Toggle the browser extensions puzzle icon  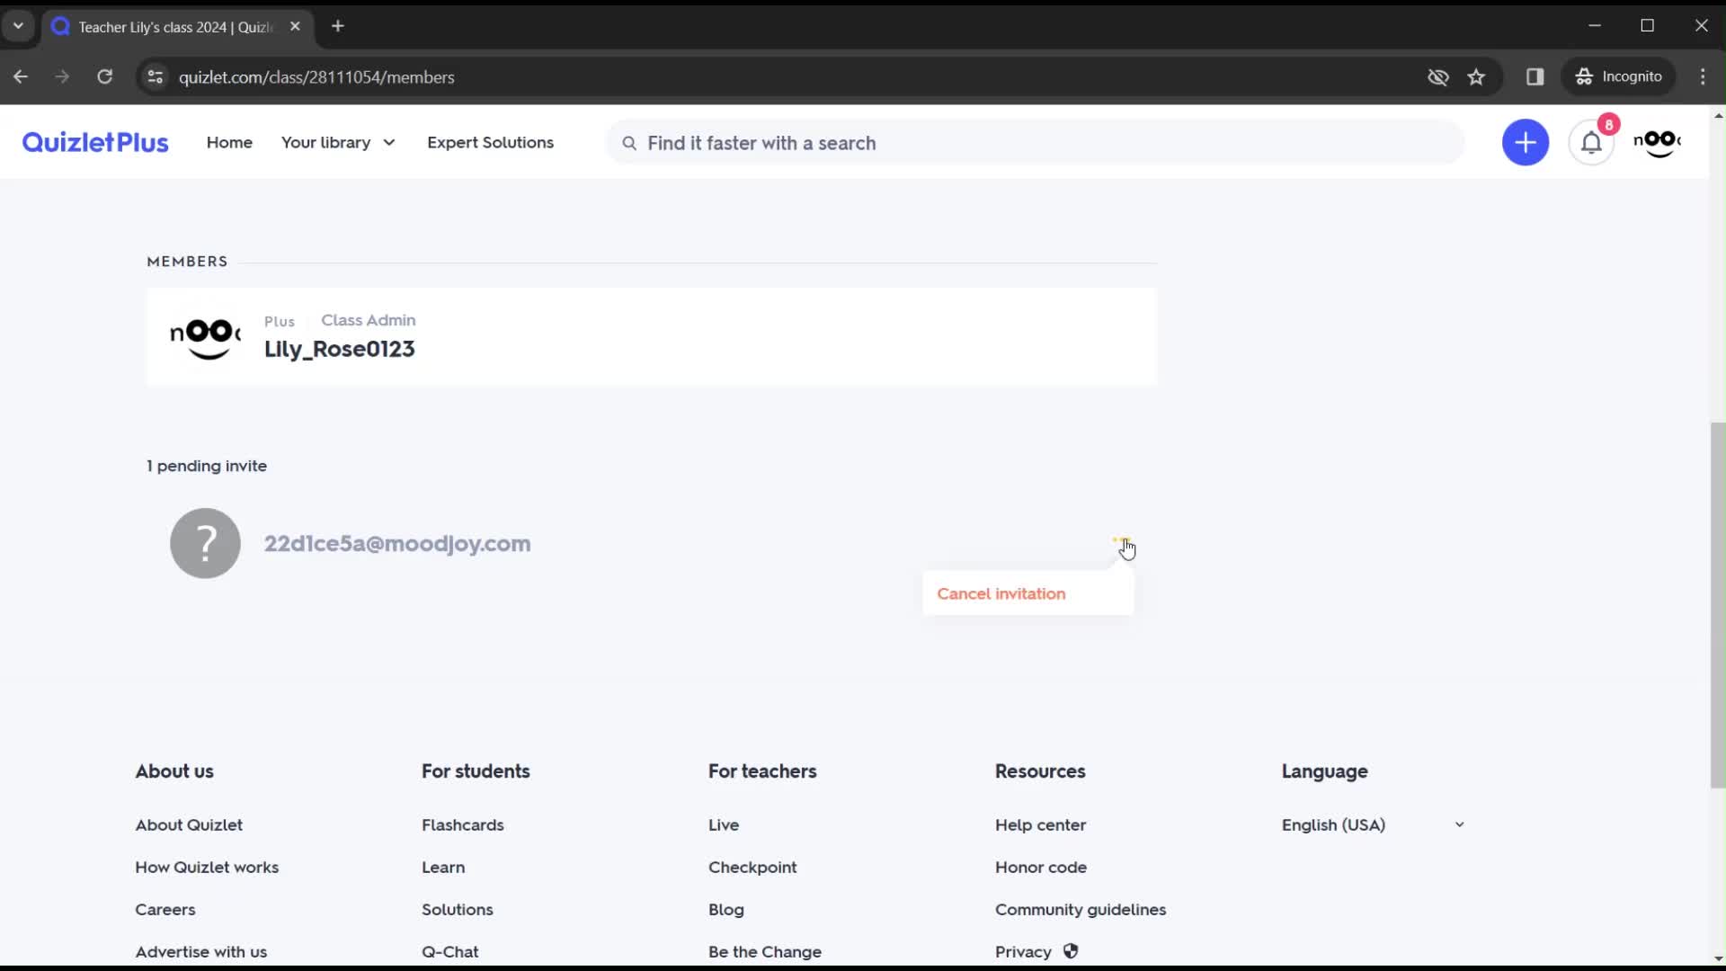tap(1535, 76)
